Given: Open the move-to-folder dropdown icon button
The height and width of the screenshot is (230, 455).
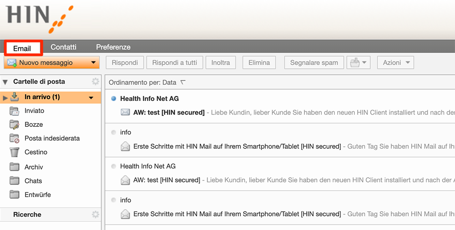Looking at the screenshot, I should 359,63.
